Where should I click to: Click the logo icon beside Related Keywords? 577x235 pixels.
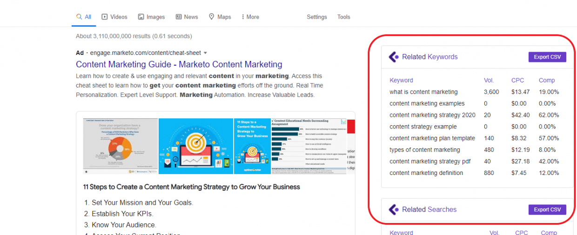394,57
